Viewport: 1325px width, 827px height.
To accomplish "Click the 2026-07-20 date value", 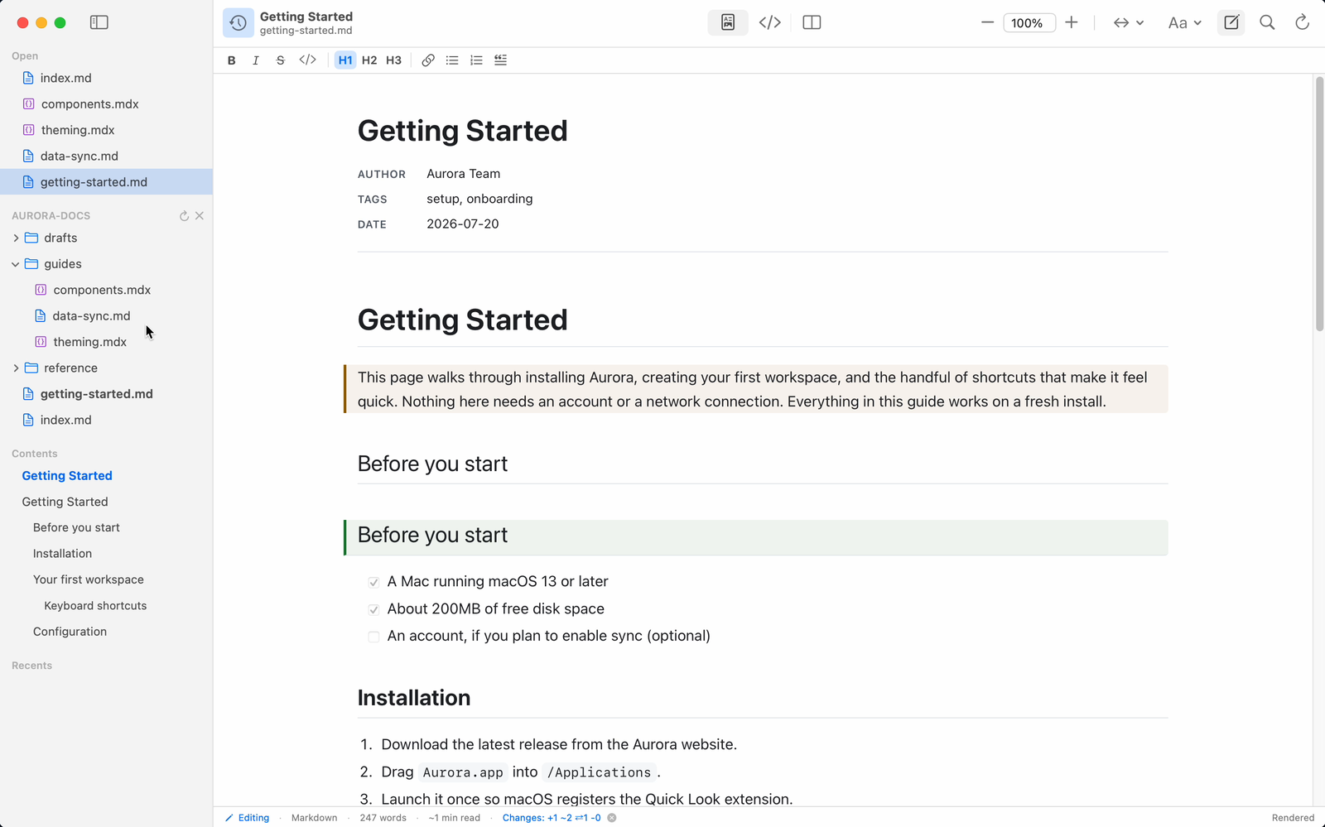I will click(x=463, y=224).
